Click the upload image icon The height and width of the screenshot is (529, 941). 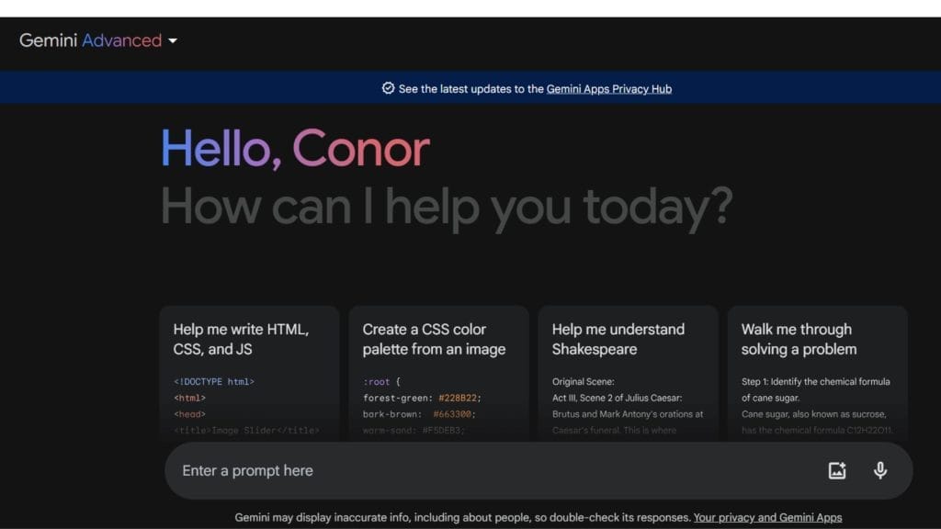pos(837,471)
